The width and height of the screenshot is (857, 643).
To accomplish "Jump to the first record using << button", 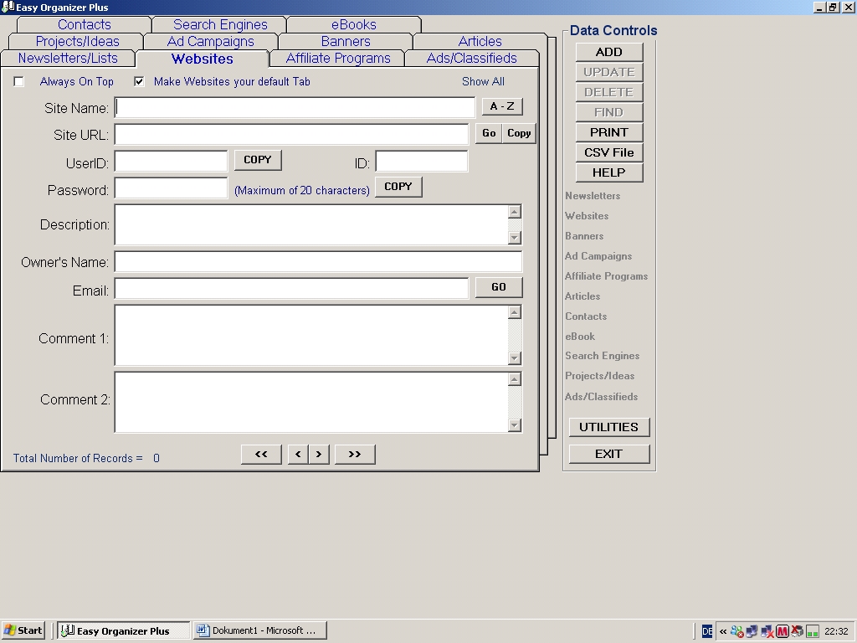I will point(261,454).
